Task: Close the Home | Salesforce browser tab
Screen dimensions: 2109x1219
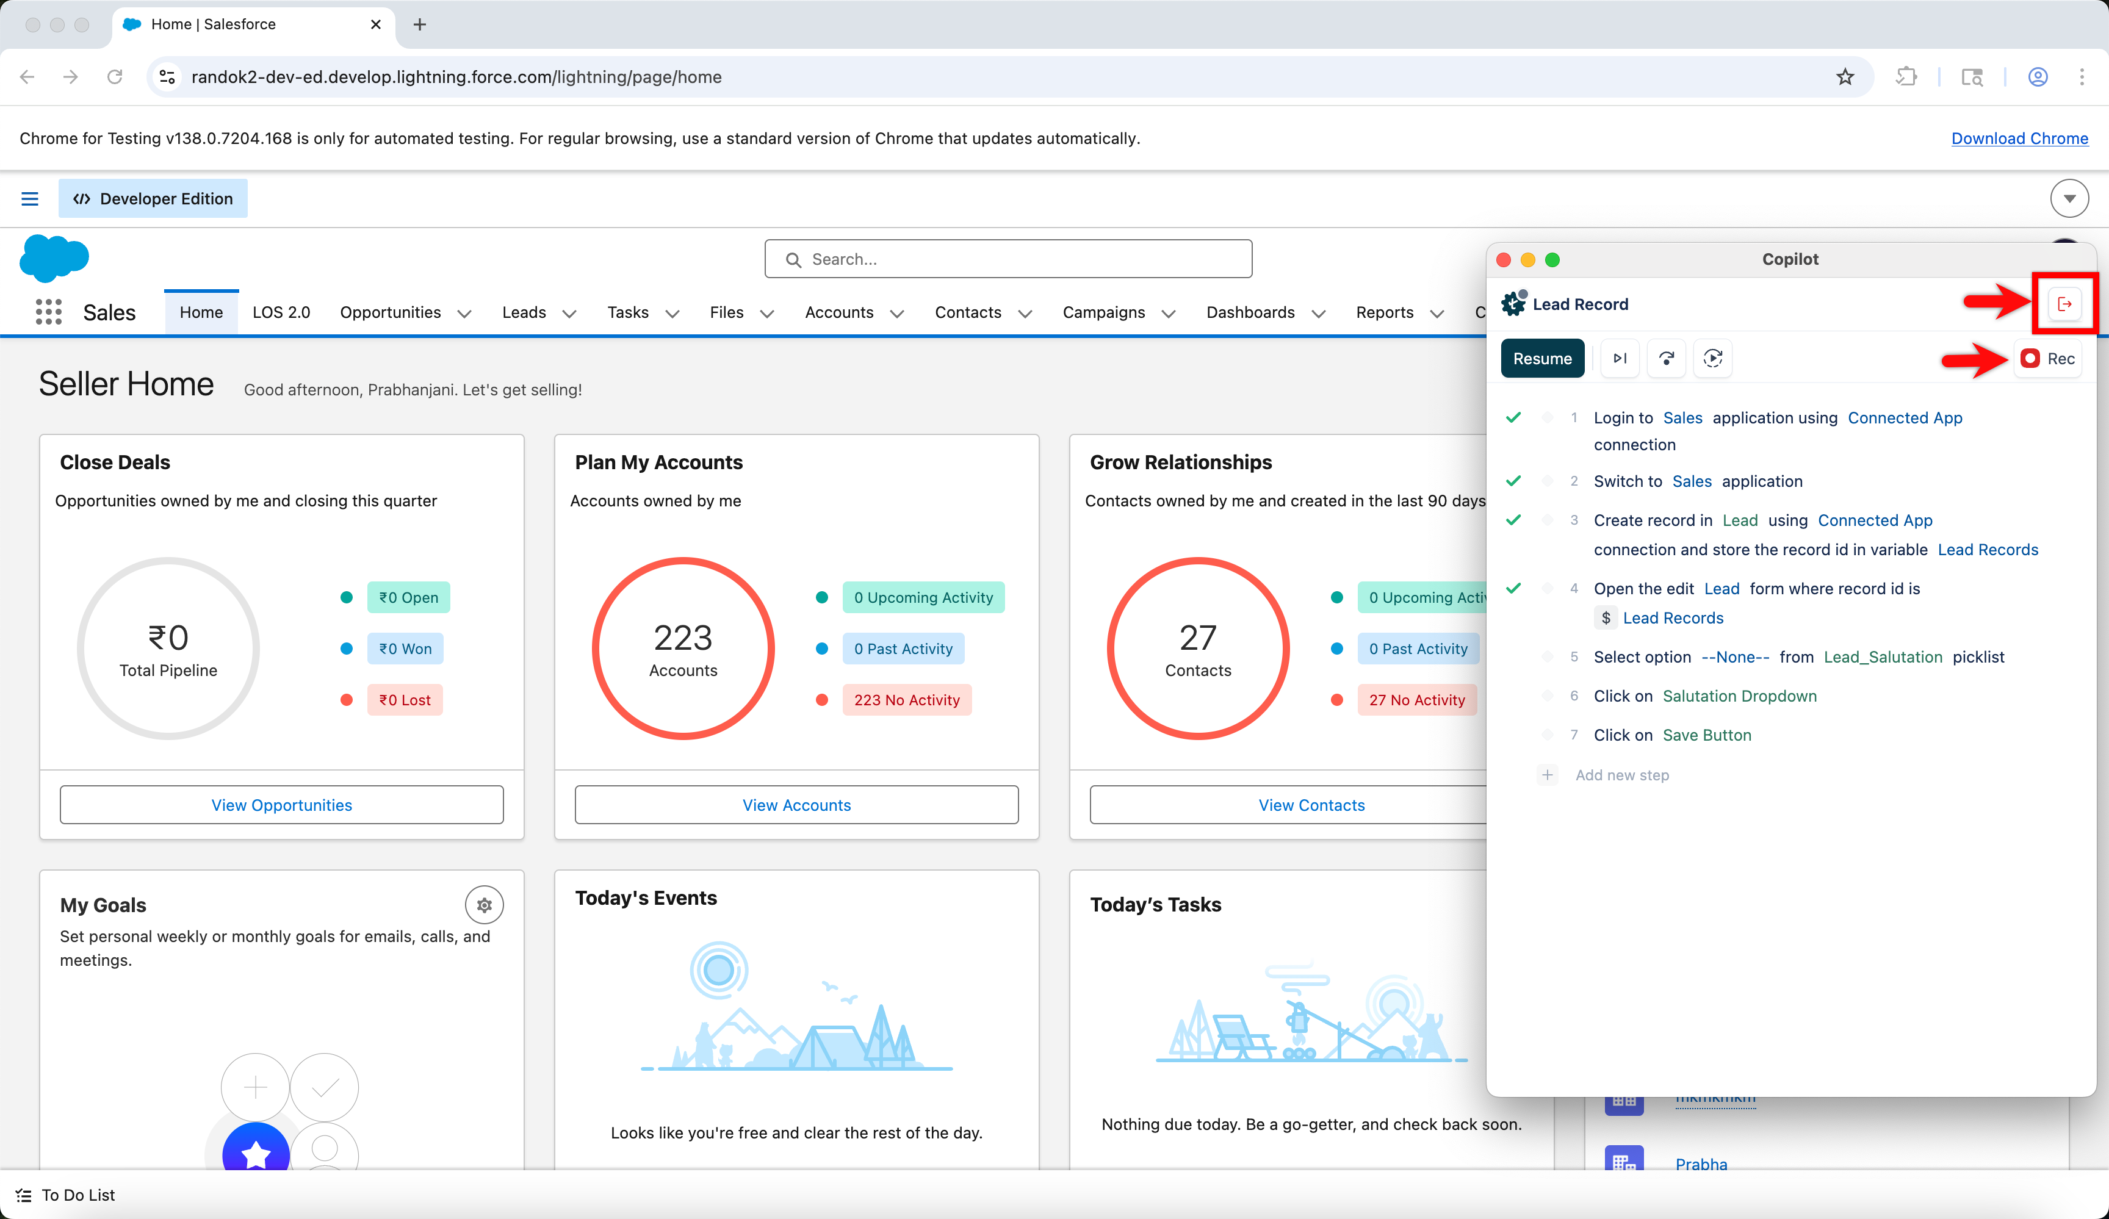Action: (376, 24)
